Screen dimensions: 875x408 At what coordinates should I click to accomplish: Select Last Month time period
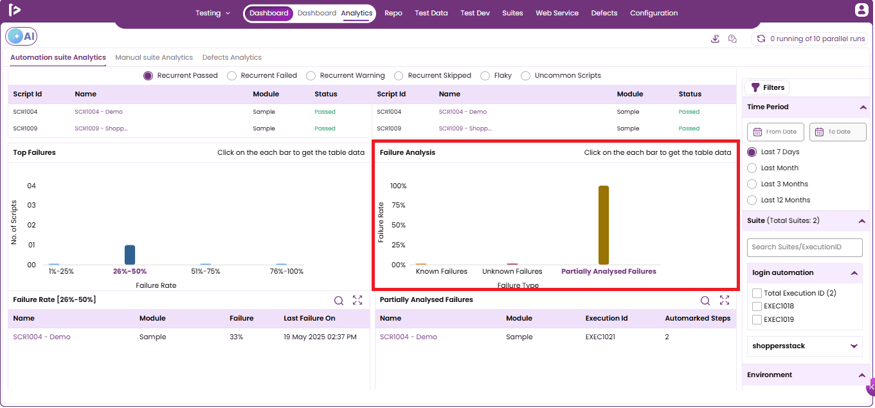coord(752,168)
